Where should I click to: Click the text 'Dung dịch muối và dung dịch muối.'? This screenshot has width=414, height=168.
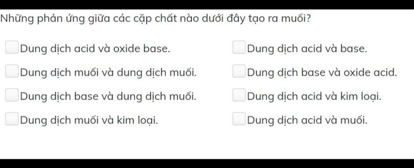108,73
